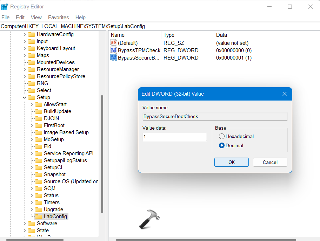The height and width of the screenshot is (241, 320).
Task: Select the Hexadecimal base radio button
Action: [221, 136]
